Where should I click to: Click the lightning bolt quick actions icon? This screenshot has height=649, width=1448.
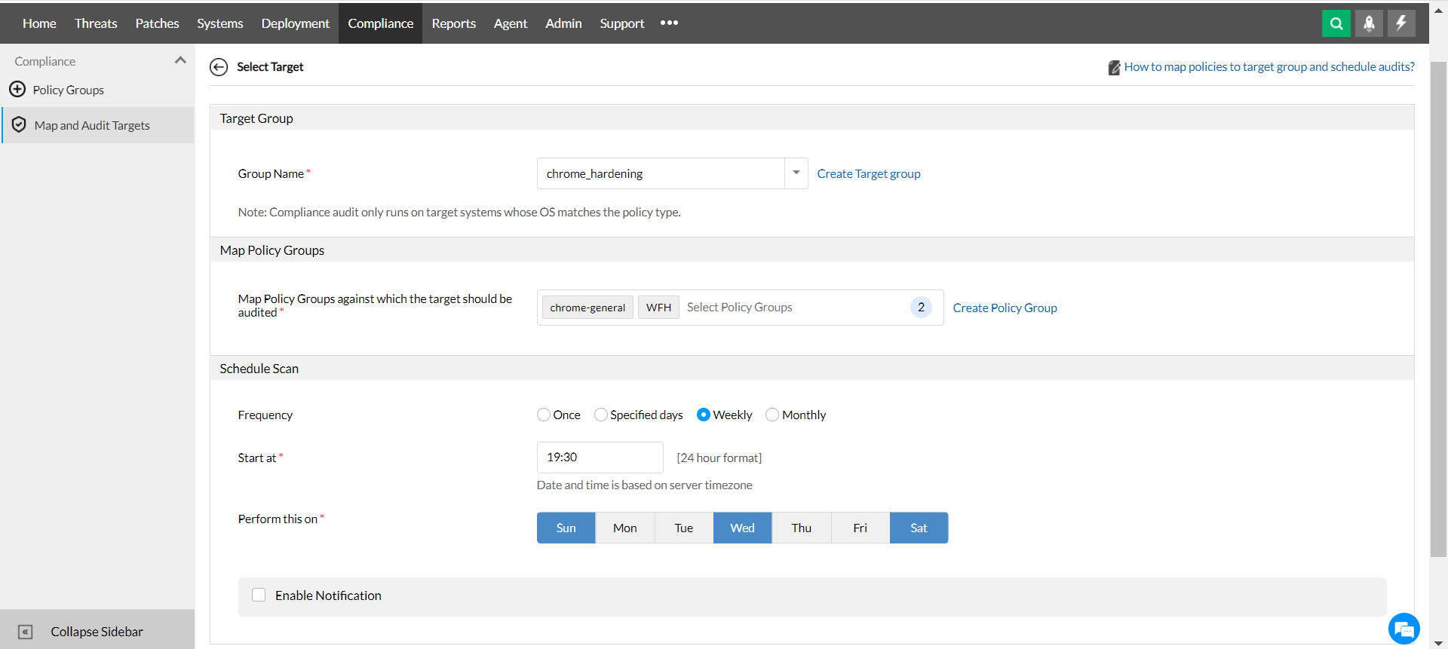click(x=1401, y=23)
